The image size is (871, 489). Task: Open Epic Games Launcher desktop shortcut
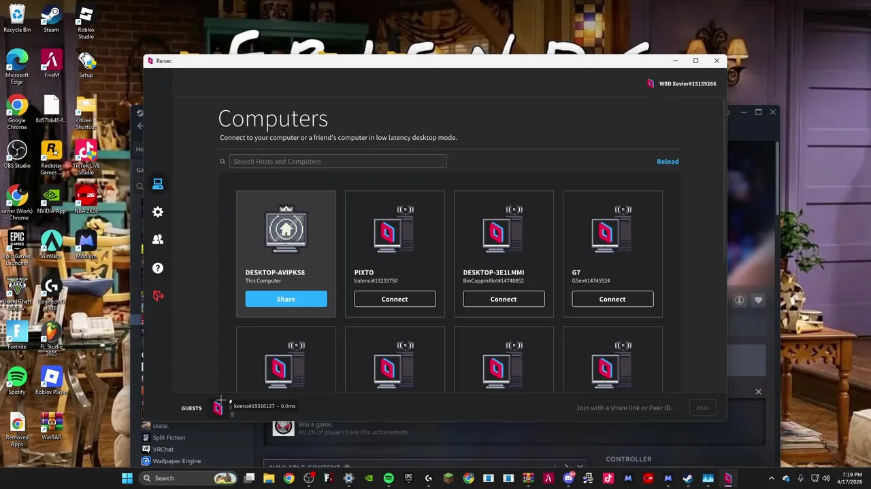tap(17, 249)
